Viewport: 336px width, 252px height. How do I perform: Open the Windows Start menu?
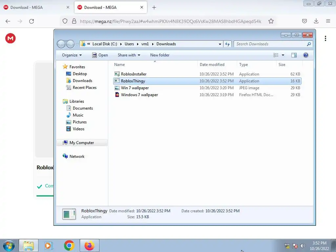click(9, 245)
